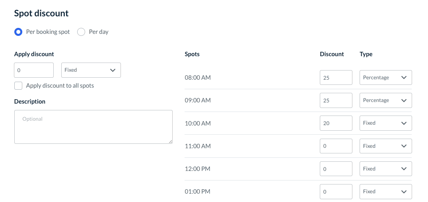Image resolution: width=428 pixels, height=202 pixels.
Task: Click the Apply discount amount field
Action: 34,70
